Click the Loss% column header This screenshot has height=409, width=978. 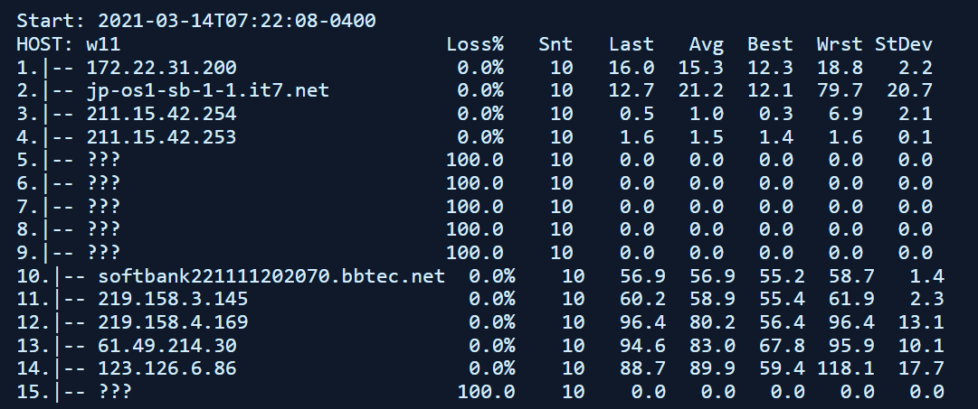(475, 43)
